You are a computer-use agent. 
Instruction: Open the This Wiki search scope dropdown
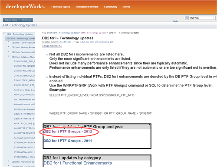[x=200, y=18]
